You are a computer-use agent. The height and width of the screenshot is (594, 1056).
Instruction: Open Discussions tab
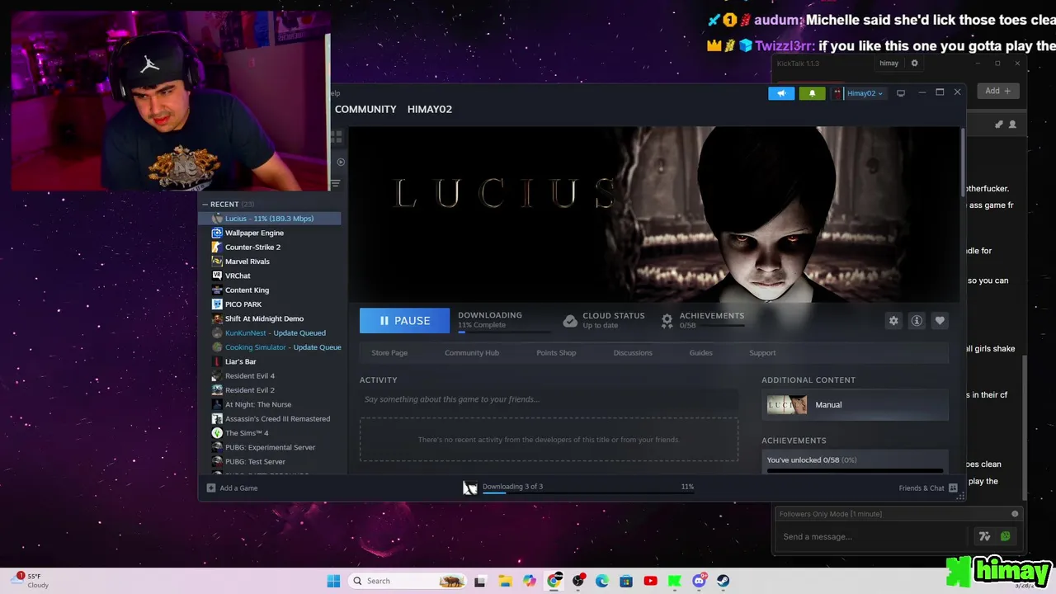coord(633,353)
